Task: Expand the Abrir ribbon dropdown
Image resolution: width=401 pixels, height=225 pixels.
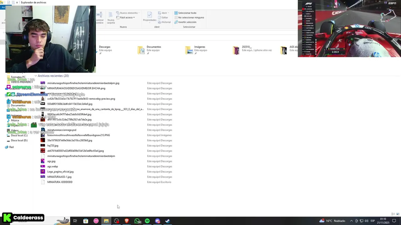Action: click(164, 13)
